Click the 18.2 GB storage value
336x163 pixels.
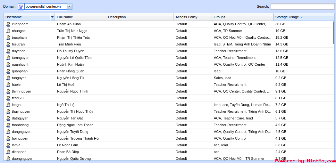[x=282, y=38]
